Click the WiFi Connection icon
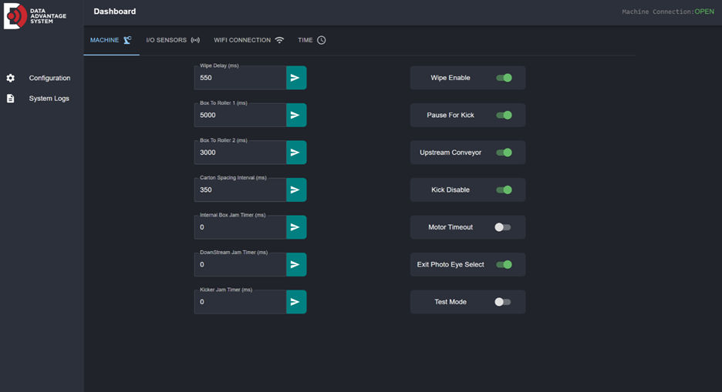 pyautogui.click(x=279, y=40)
